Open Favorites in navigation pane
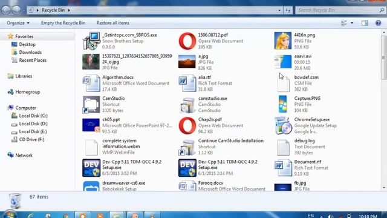Screen dimensions: 387x218 tap(24, 36)
